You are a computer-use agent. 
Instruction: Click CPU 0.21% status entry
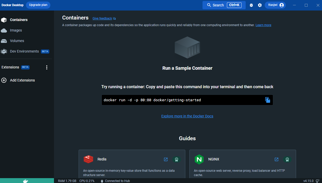[87, 181]
